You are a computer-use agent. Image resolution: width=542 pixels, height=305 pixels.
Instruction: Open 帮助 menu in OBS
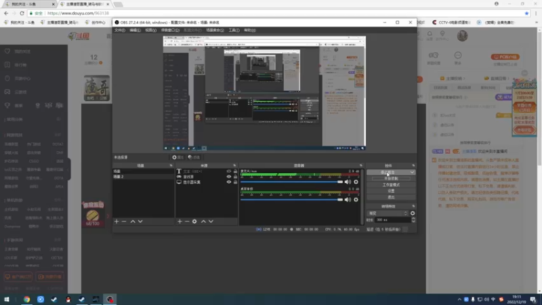[249, 30]
